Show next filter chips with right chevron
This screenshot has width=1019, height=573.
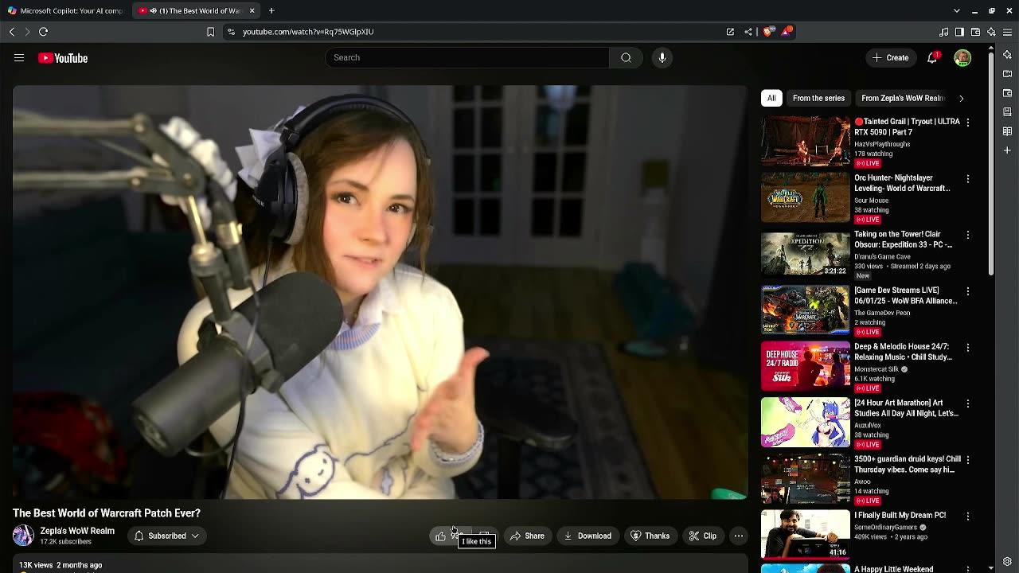[x=961, y=98]
